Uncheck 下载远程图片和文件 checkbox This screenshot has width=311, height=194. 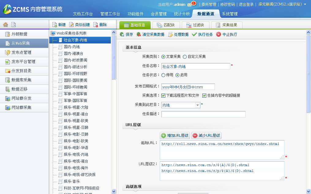tap(163, 95)
